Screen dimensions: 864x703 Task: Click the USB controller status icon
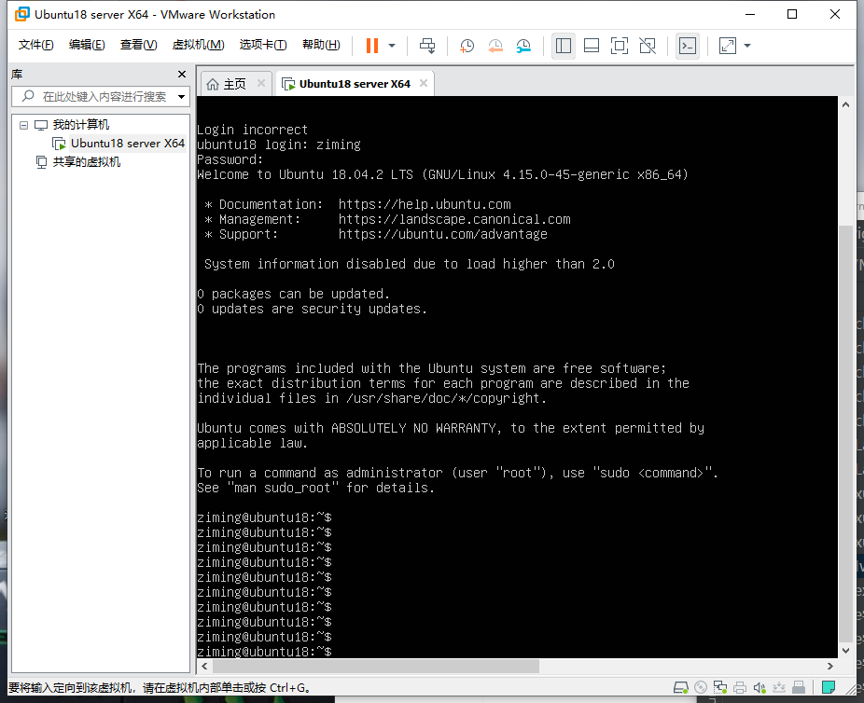pos(799,687)
